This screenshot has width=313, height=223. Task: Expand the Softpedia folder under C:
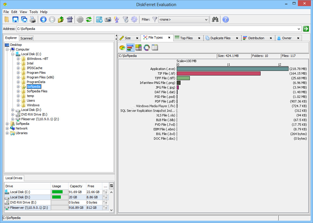(x=18, y=87)
